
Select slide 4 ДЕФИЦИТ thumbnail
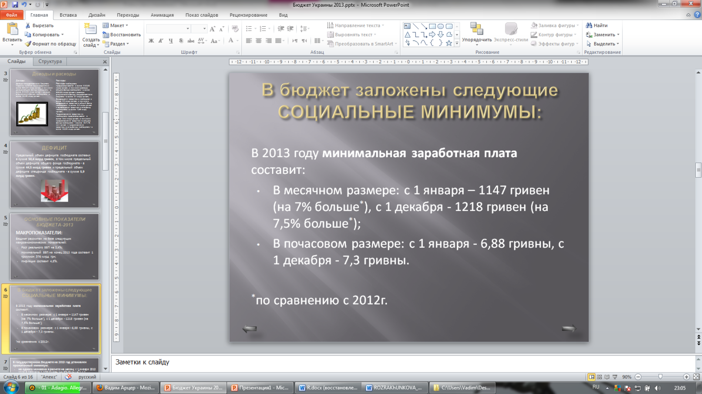(54, 174)
